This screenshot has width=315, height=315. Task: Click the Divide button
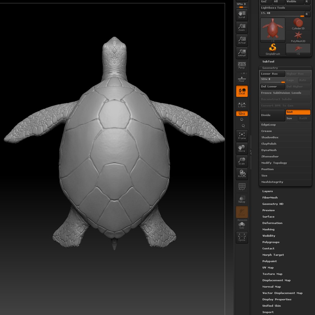pos(272,115)
